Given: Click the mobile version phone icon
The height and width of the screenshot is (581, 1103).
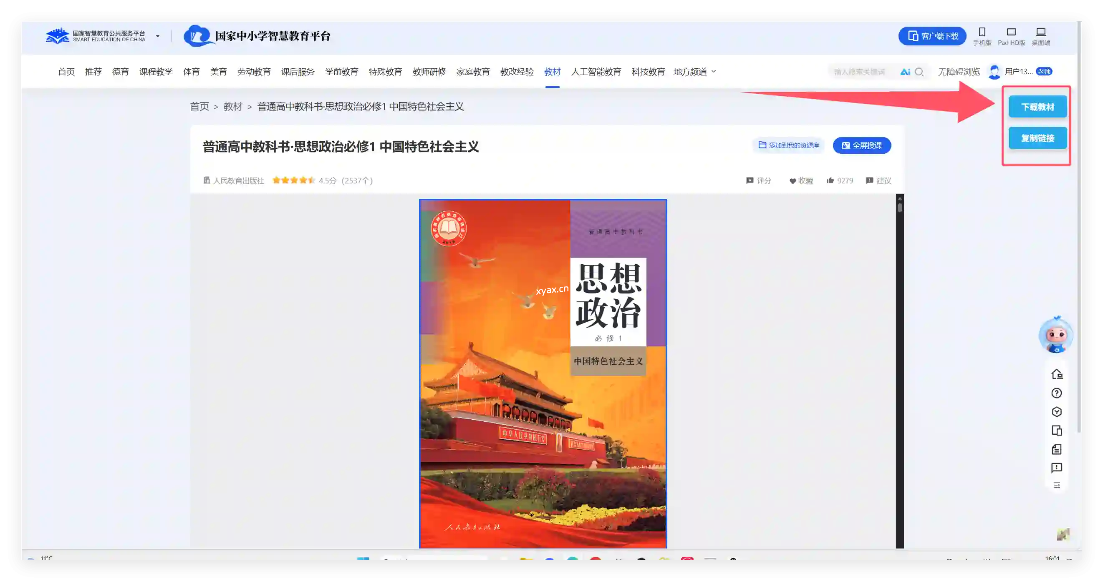Looking at the screenshot, I should pyautogui.click(x=982, y=33).
